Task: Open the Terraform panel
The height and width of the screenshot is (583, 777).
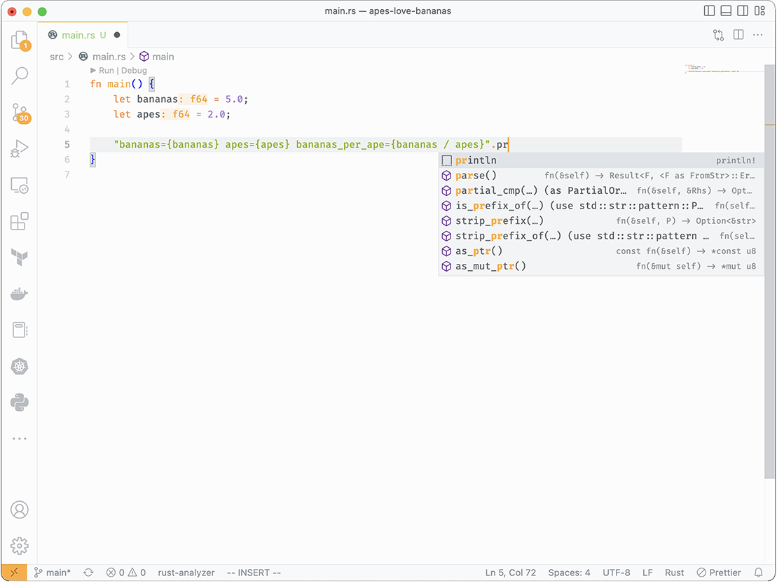Action: (20, 258)
